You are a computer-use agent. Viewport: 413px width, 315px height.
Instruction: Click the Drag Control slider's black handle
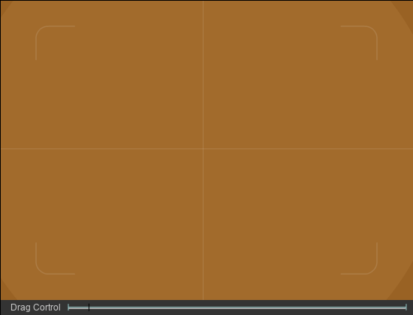89,307
